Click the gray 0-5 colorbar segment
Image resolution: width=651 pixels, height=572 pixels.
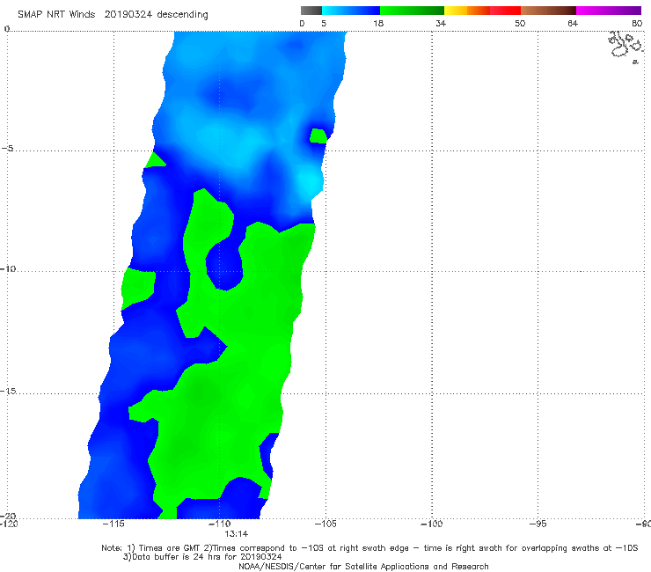point(311,11)
